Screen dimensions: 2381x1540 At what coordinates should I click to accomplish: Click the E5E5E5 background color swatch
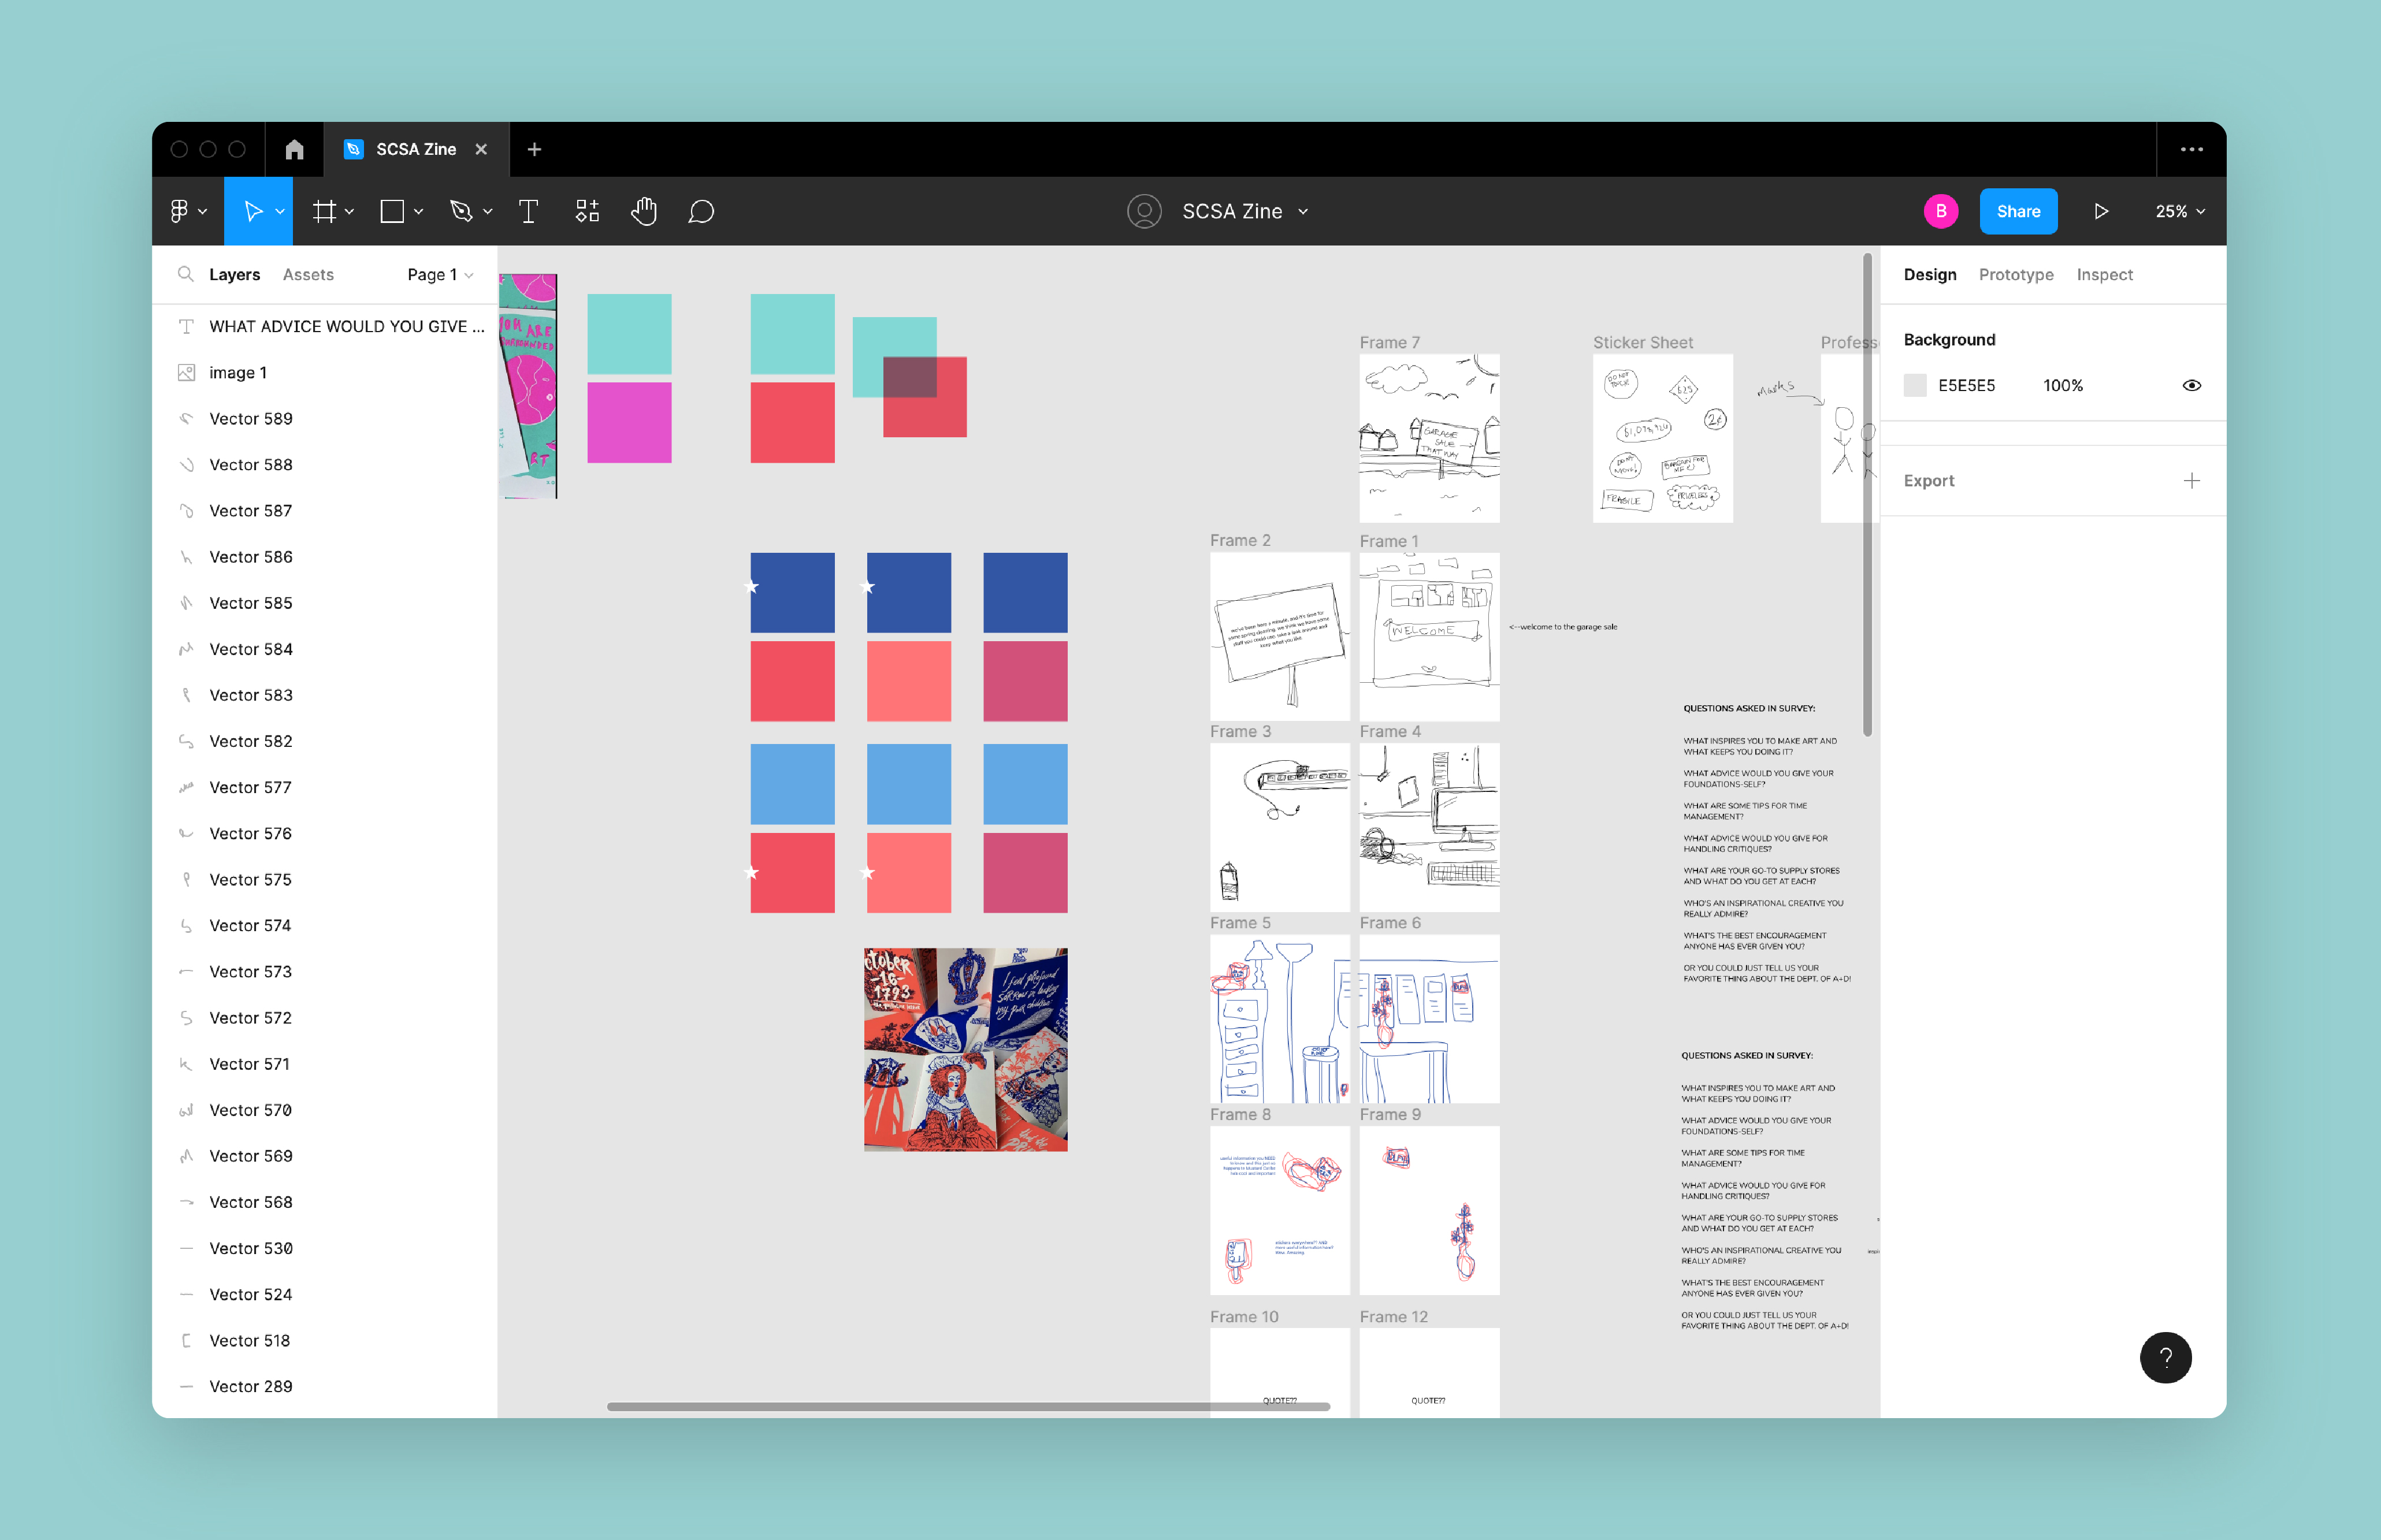click(x=1914, y=385)
